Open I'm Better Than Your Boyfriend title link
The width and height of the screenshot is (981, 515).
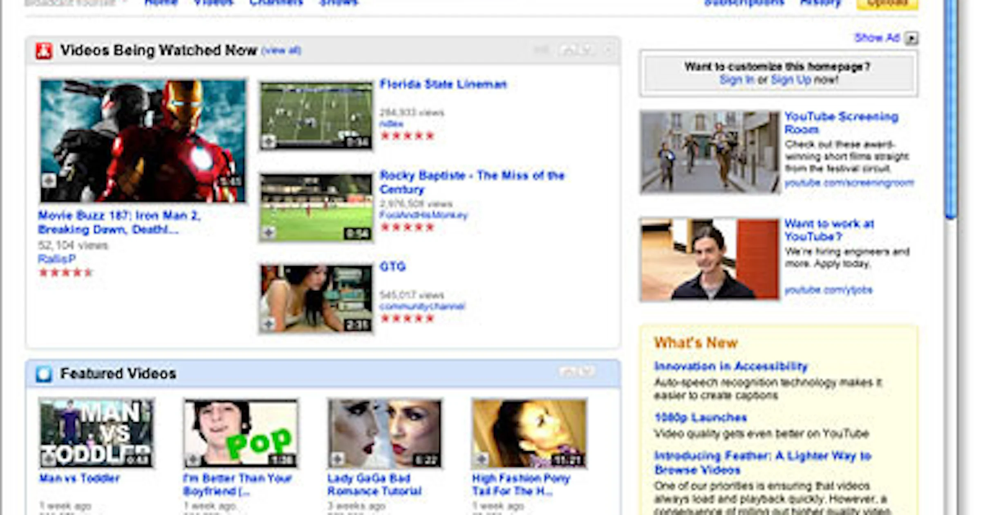click(237, 484)
